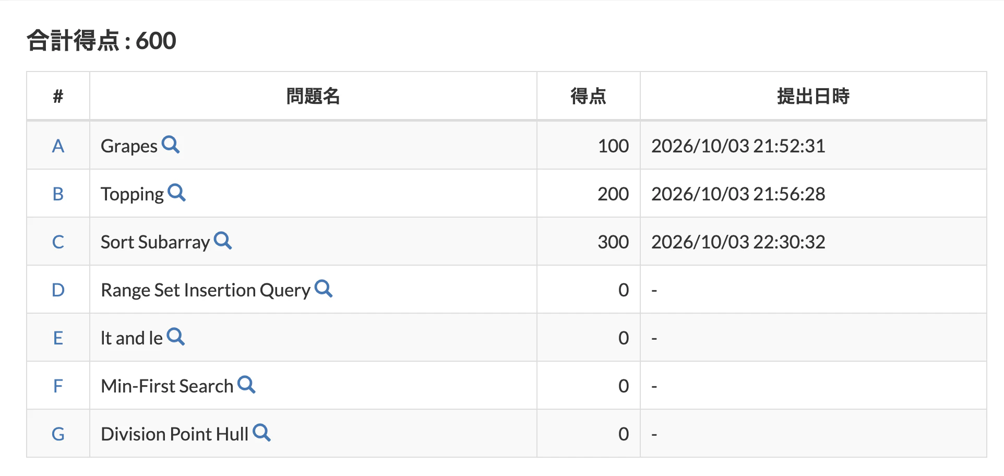This screenshot has width=1004, height=476.
Task: Select the Sort Subarray problem name
Action: 155,242
